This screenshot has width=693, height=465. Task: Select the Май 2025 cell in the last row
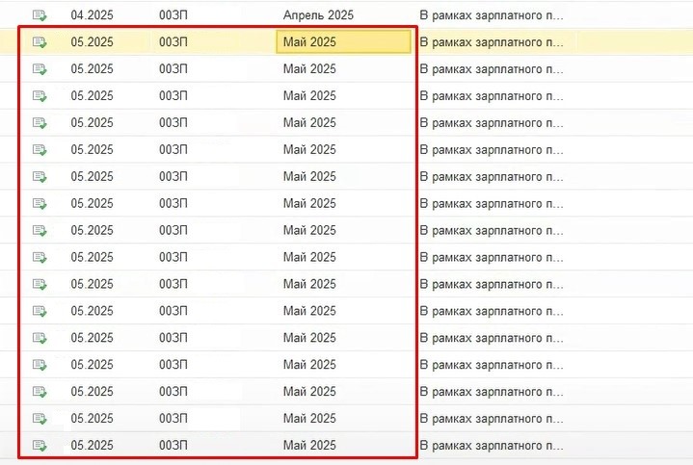[309, 445]
